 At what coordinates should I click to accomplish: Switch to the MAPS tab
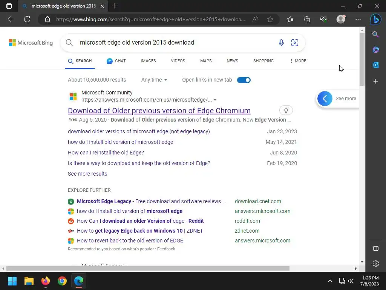[206, 61]
